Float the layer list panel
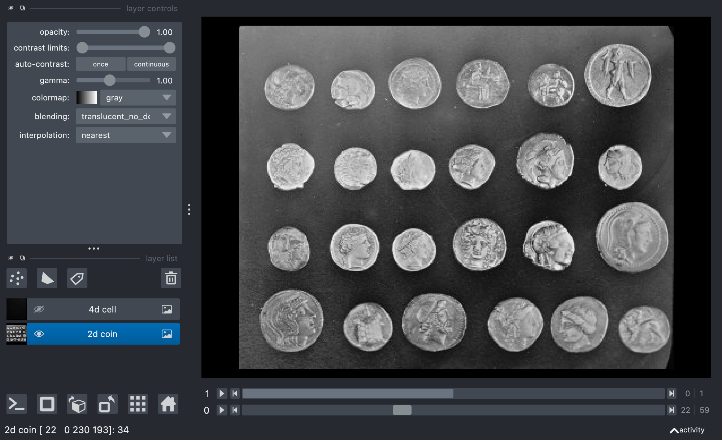This screenshot has width=722, height=440. 22,258
